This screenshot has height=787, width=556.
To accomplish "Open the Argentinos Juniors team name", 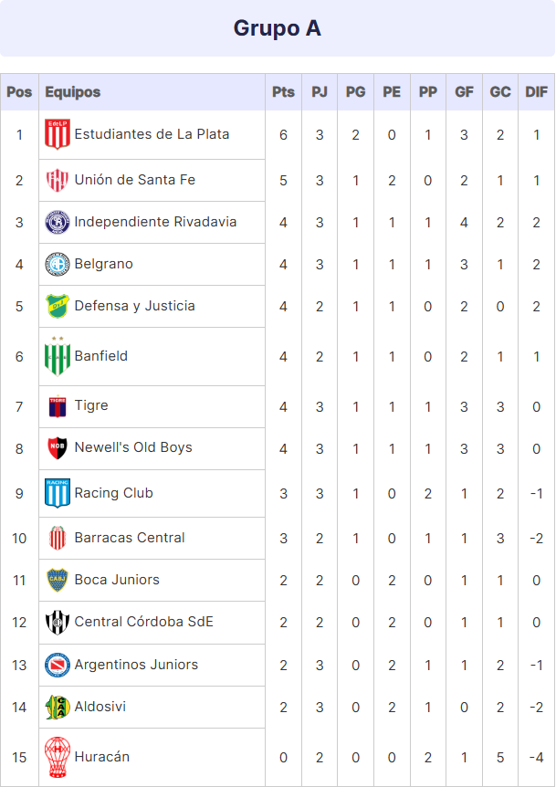I will (137, 665).
